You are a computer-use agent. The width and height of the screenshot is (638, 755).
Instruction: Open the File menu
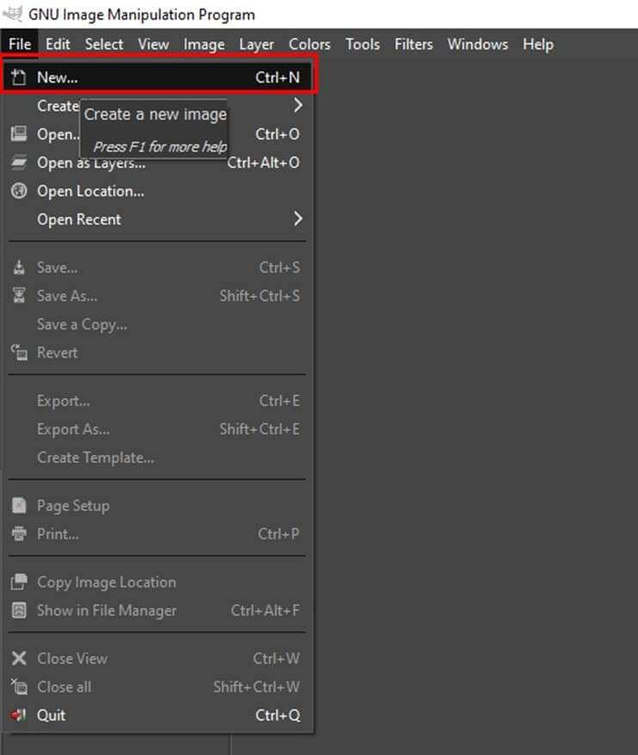click(x=20, y=45)
